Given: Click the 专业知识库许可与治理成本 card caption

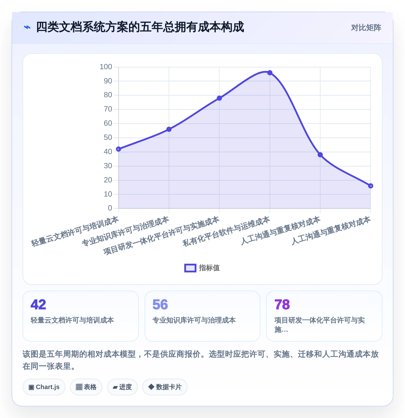Looking at the screenshot, I should coord(194,320).
